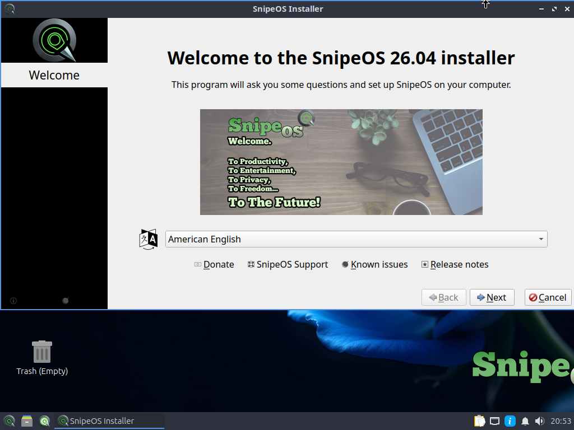The width and height of the screenshot is (574, 430).
Task: Click the SnipeOS Installer title bar text
Action: (288, 9)
